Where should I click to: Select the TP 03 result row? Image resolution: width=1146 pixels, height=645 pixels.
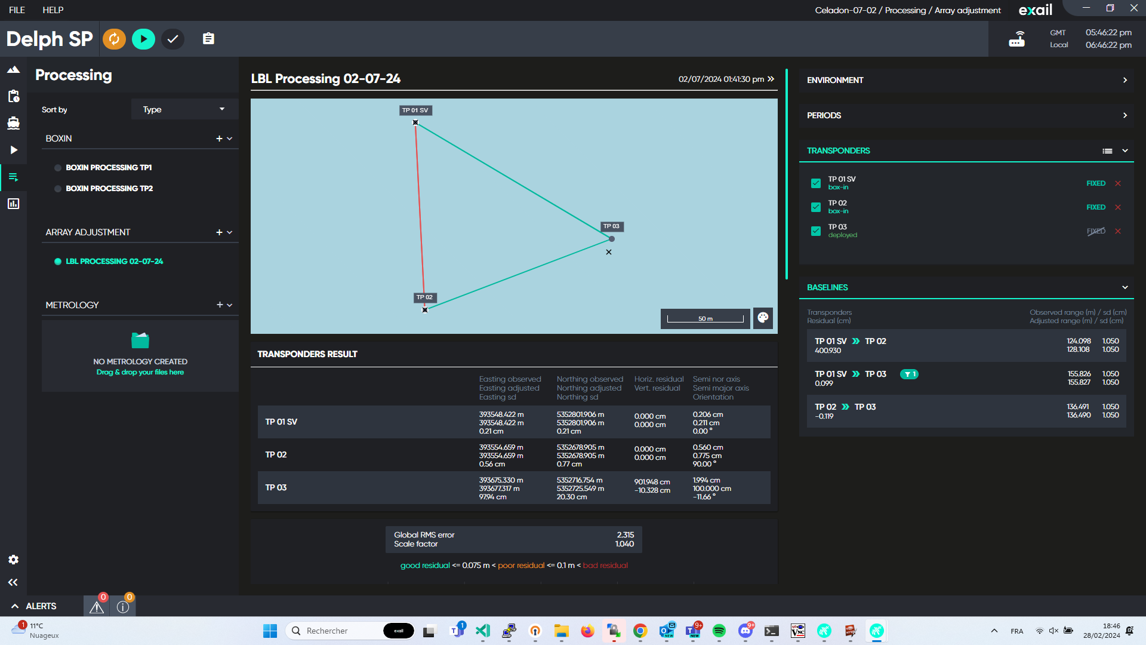(514, 488)
